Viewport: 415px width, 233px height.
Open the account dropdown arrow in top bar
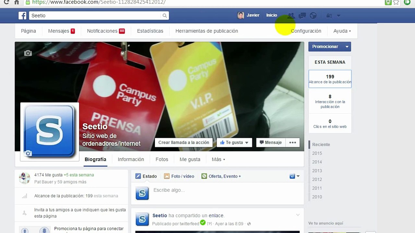point(338,16)
